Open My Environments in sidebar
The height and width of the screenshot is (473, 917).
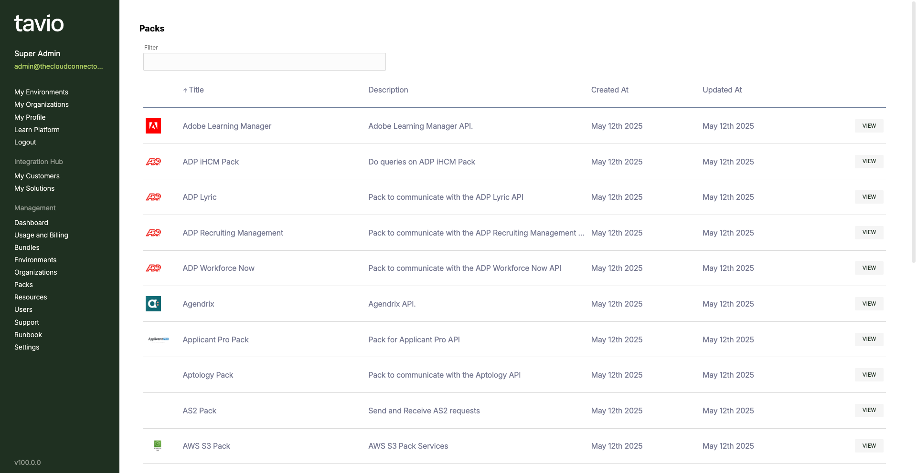tap(41, 92)
